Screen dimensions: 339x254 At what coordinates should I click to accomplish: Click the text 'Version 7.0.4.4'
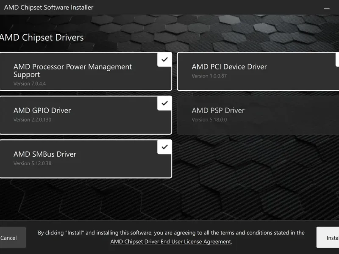(x=30, y=83)
